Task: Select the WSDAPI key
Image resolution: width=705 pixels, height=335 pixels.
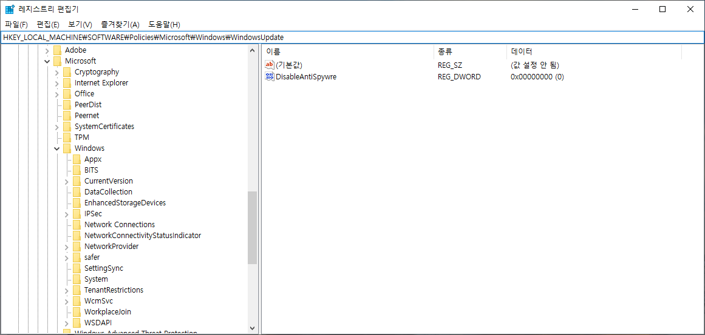Action: pyautogui.click(x=98, y=323)
